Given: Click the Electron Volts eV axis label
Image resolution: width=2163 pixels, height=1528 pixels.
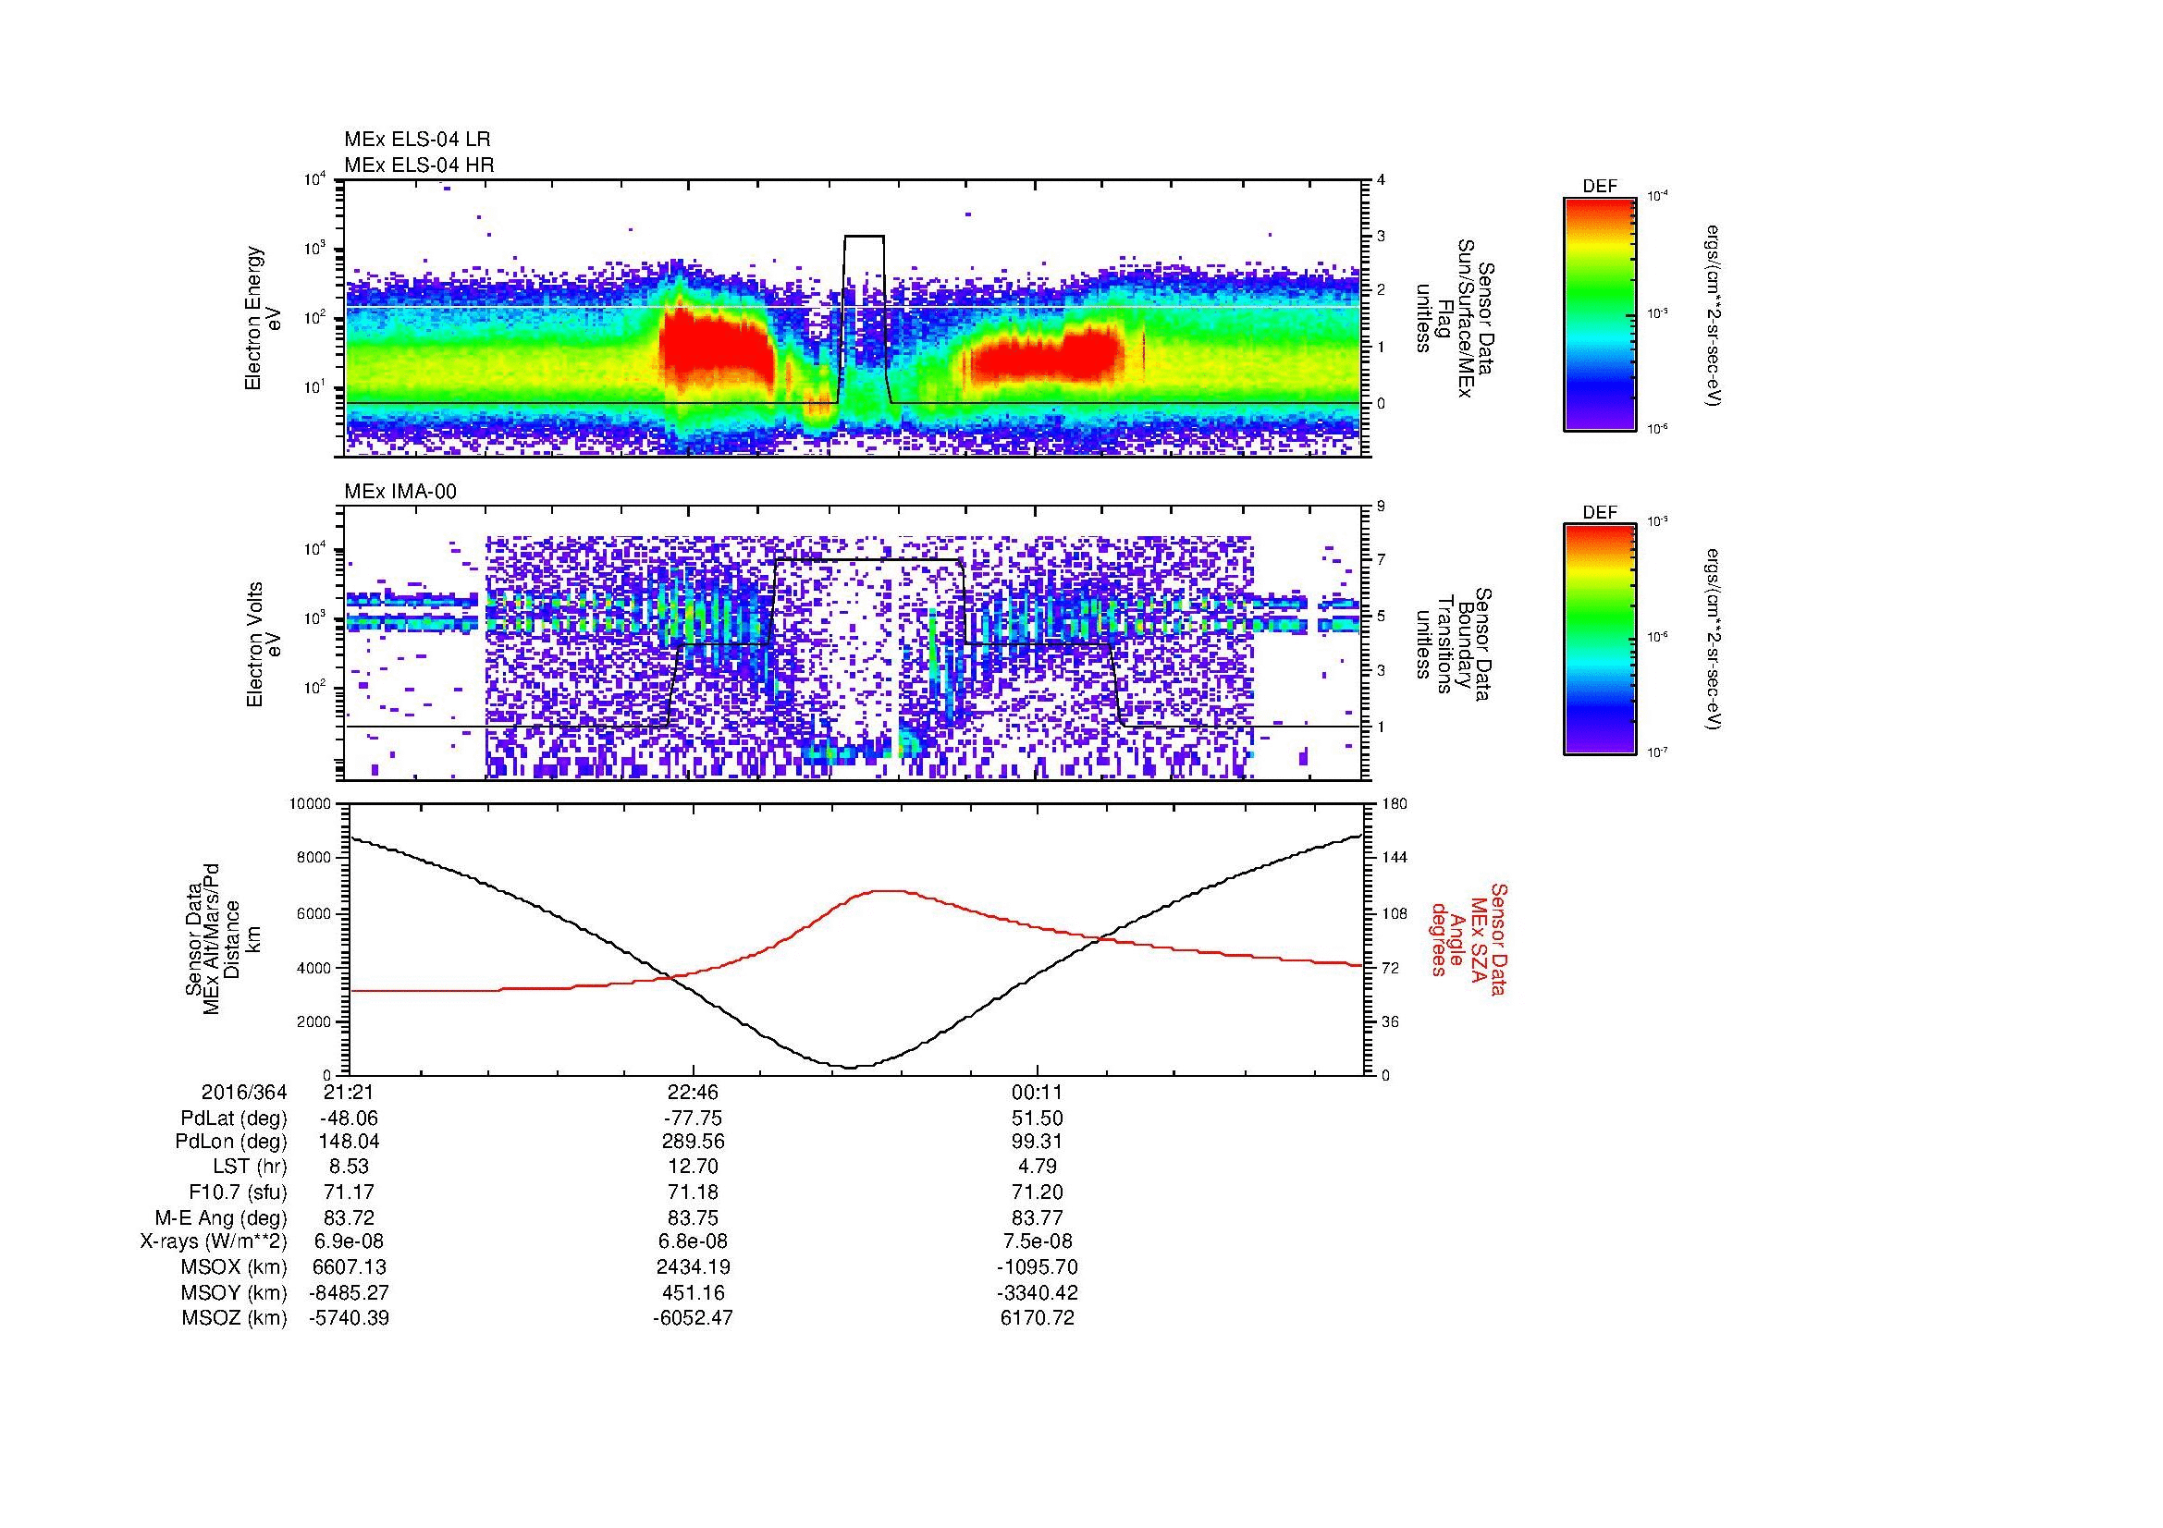Looking at the screenshot, I should click(x=263, y=645).
